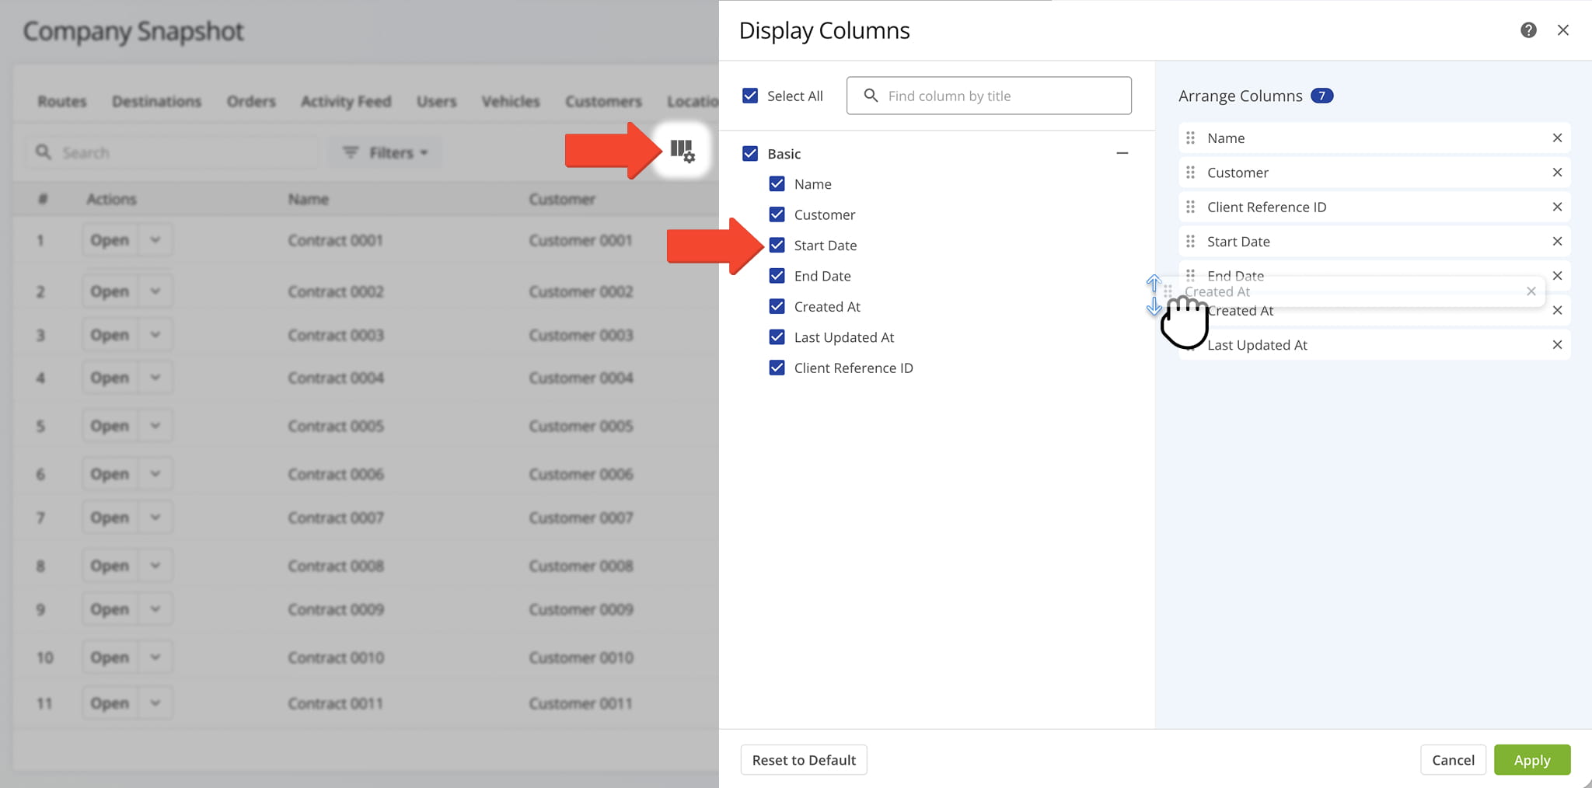Open Contract 0001 with Open button

tap(110, 240)
